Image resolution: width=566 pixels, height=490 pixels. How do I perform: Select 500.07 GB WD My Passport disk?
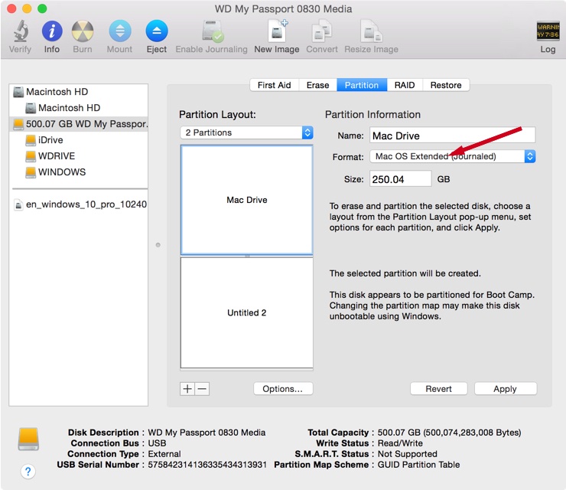tap(78, 124)
